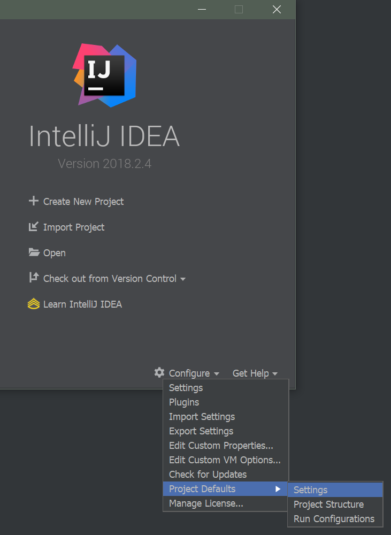
Task: Expand the Version Control dropdown arrow
Action: point(183,279)
